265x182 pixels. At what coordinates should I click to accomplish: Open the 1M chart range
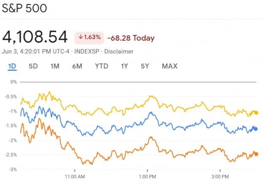[55, 66]
